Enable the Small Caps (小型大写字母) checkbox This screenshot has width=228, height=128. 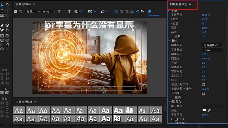pyautogui.click(x=203, y=84)
